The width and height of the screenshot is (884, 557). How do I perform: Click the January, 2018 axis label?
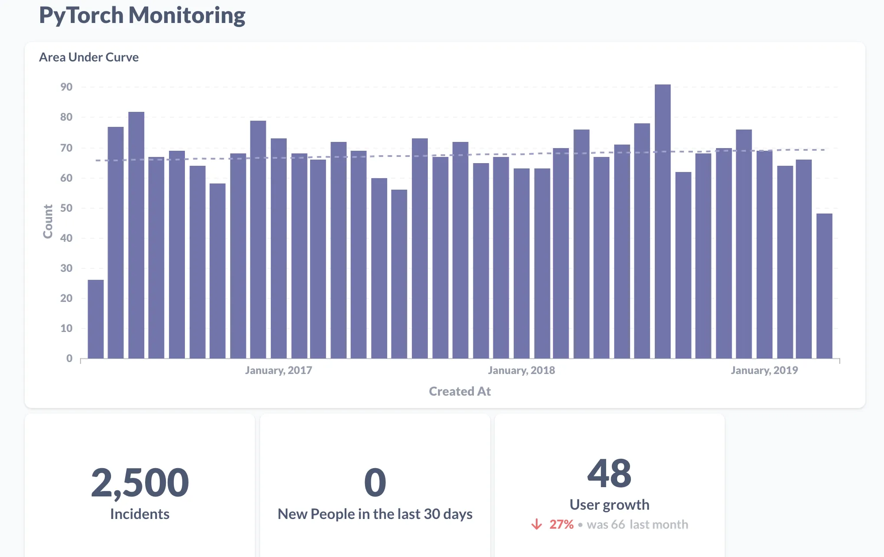[521, 370]
